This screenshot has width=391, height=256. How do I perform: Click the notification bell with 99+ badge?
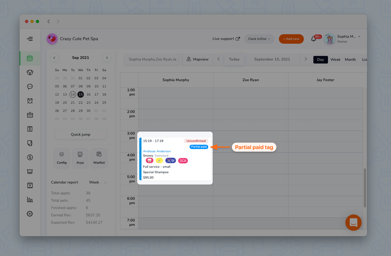pyautogui.click(x=314, y=39)
